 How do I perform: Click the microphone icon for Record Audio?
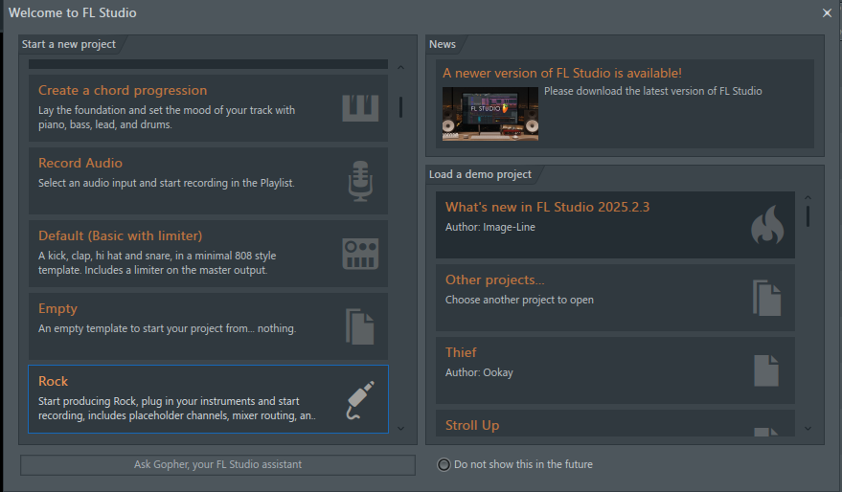click(360, 181)
